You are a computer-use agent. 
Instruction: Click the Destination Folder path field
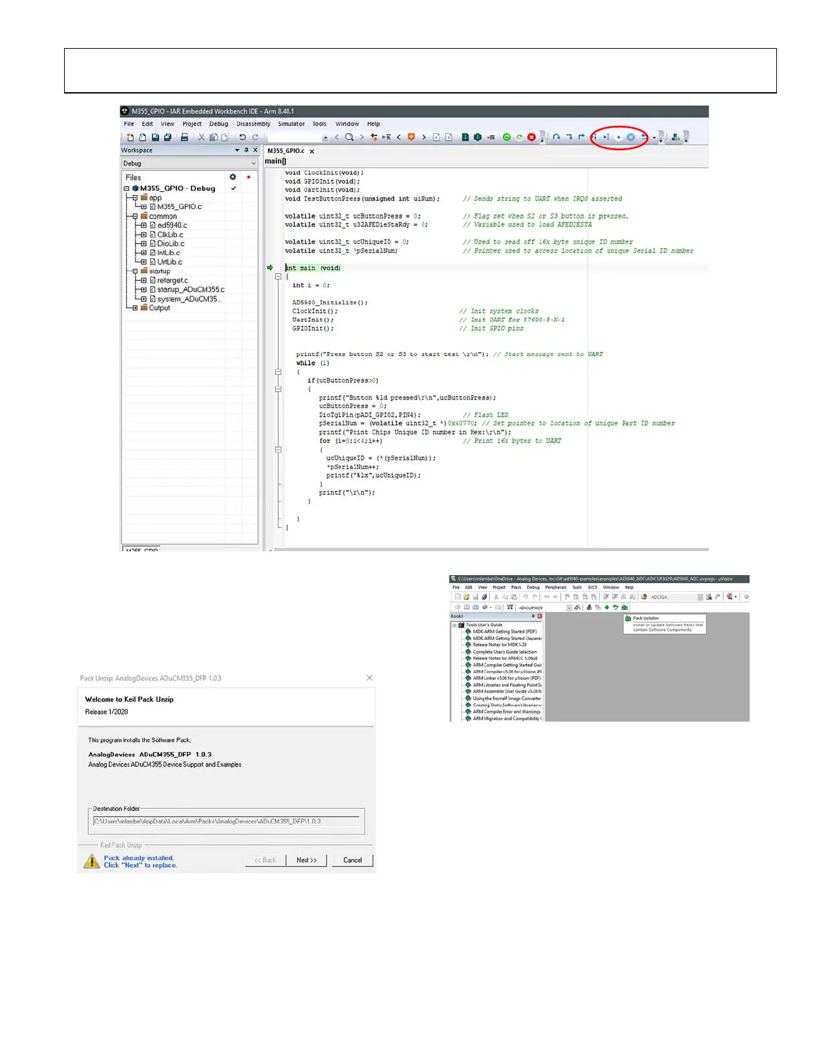pyautogui.click(x=226, y=822)
